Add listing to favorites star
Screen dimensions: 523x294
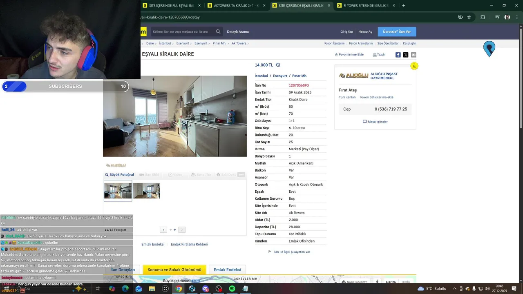tap(336, 54)
